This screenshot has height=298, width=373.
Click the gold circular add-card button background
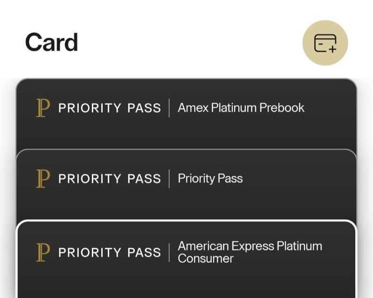pyautogui.click(x=325, y=43)
